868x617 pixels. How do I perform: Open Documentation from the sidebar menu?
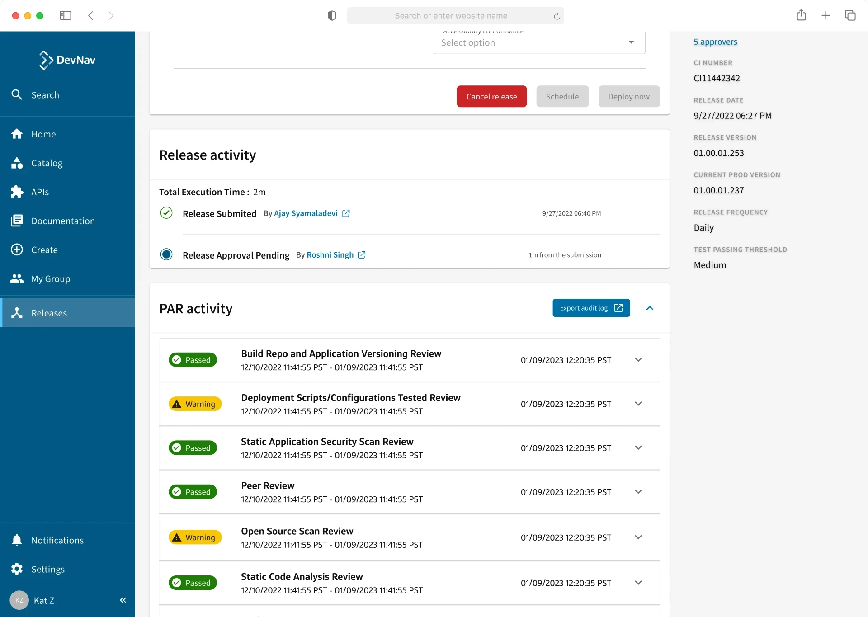pos(63,221)
